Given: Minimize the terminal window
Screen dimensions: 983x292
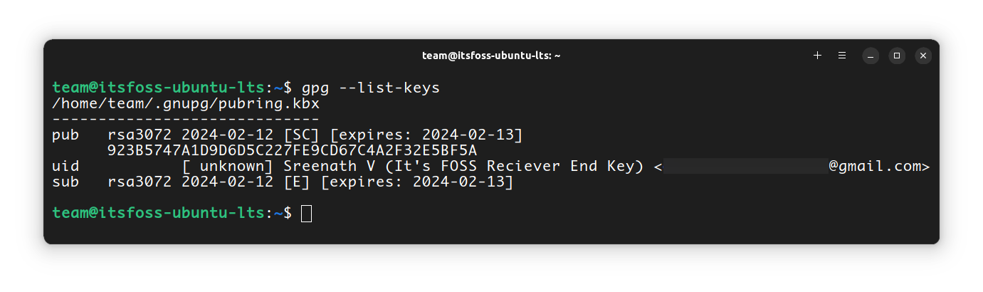Looking at the screenshot, I should pyautogui.click(x=871, y=56).
